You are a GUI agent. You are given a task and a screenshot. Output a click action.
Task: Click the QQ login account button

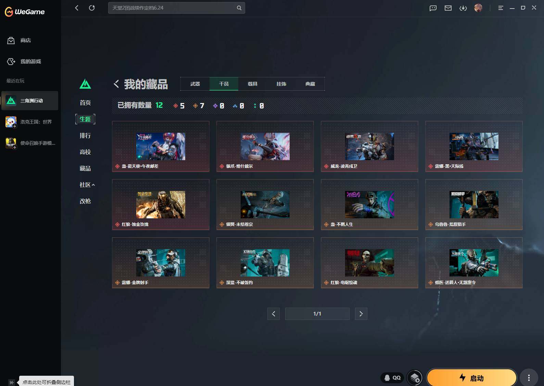[392, 378]
